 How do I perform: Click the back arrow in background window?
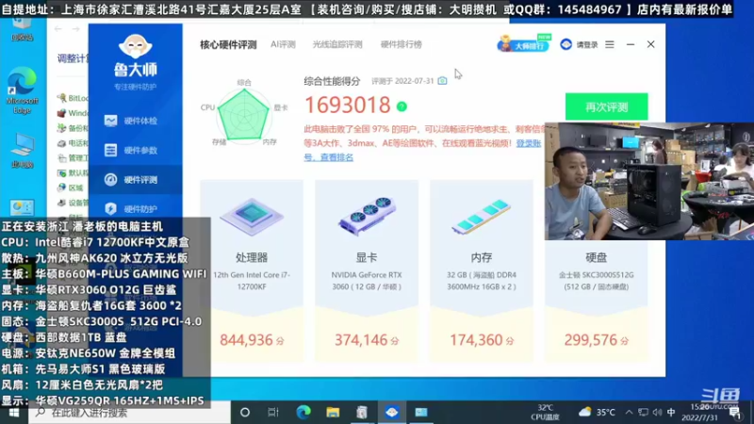pos(58,29)
